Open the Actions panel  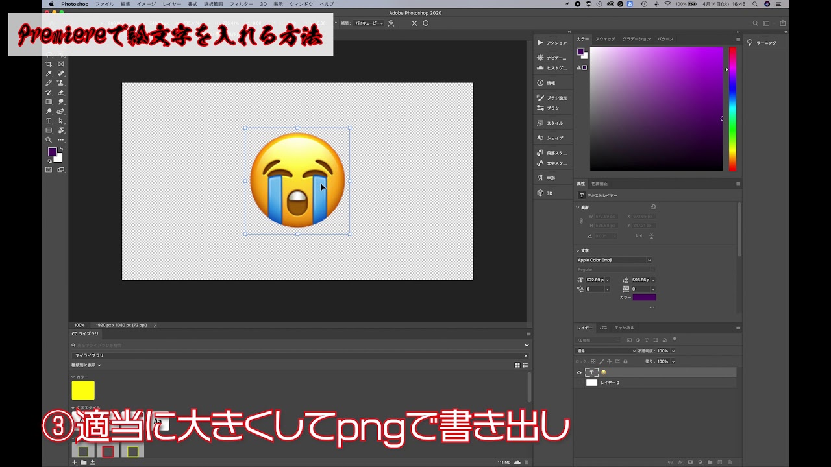coord(552,43)
